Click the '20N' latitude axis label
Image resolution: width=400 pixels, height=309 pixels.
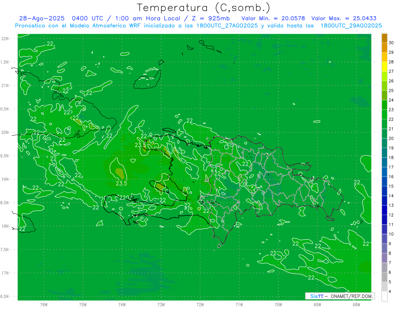click(x=5, y=132)
